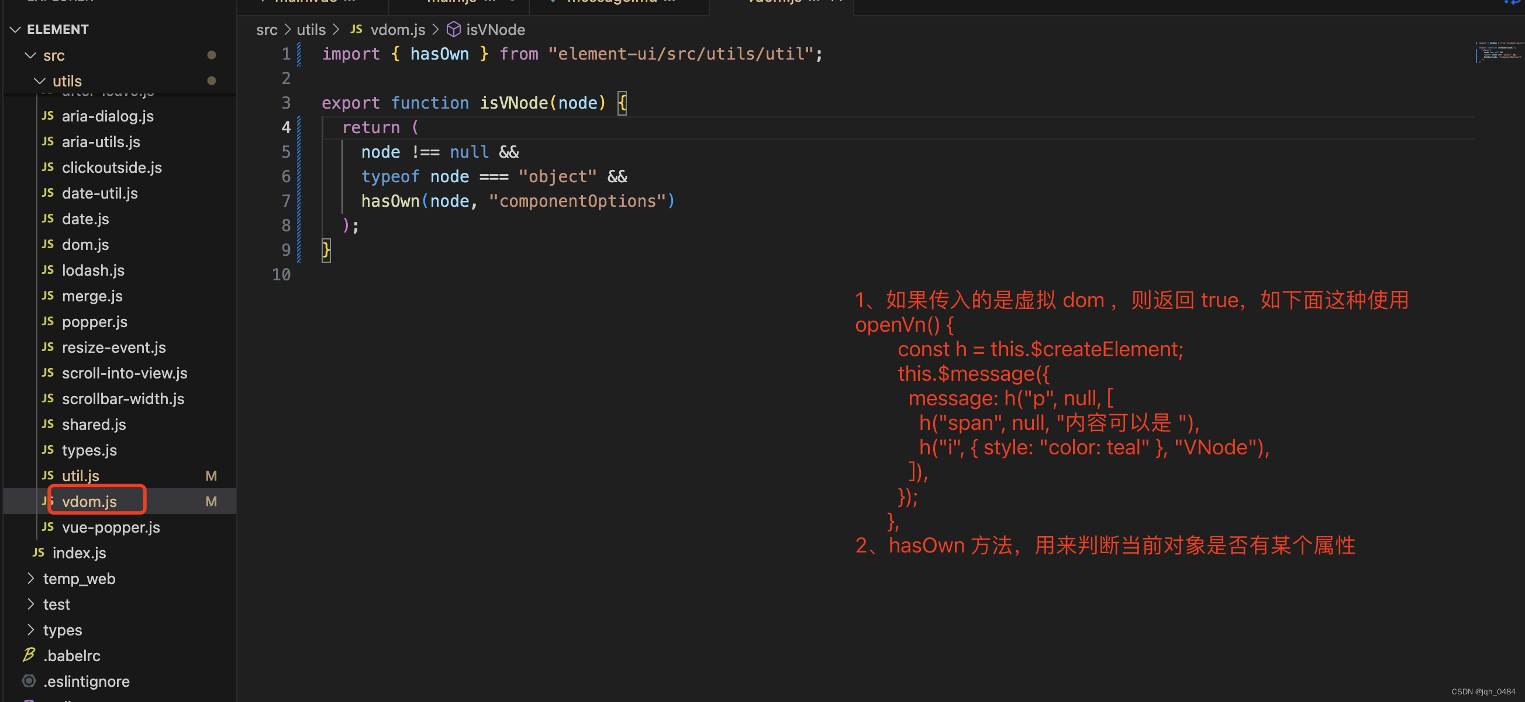Click the JS icon beside date-util.js
This screenshot has width=1525, height=702.
[x=48, y=193]
